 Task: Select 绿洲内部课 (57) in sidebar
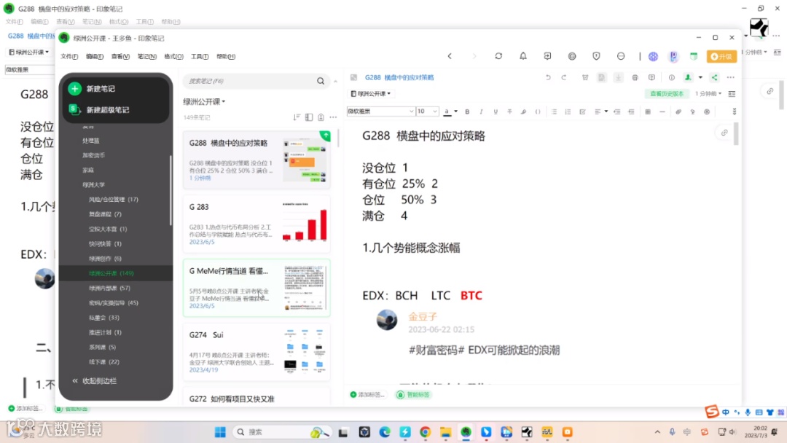pyautogui.click(x=109, y=288)
